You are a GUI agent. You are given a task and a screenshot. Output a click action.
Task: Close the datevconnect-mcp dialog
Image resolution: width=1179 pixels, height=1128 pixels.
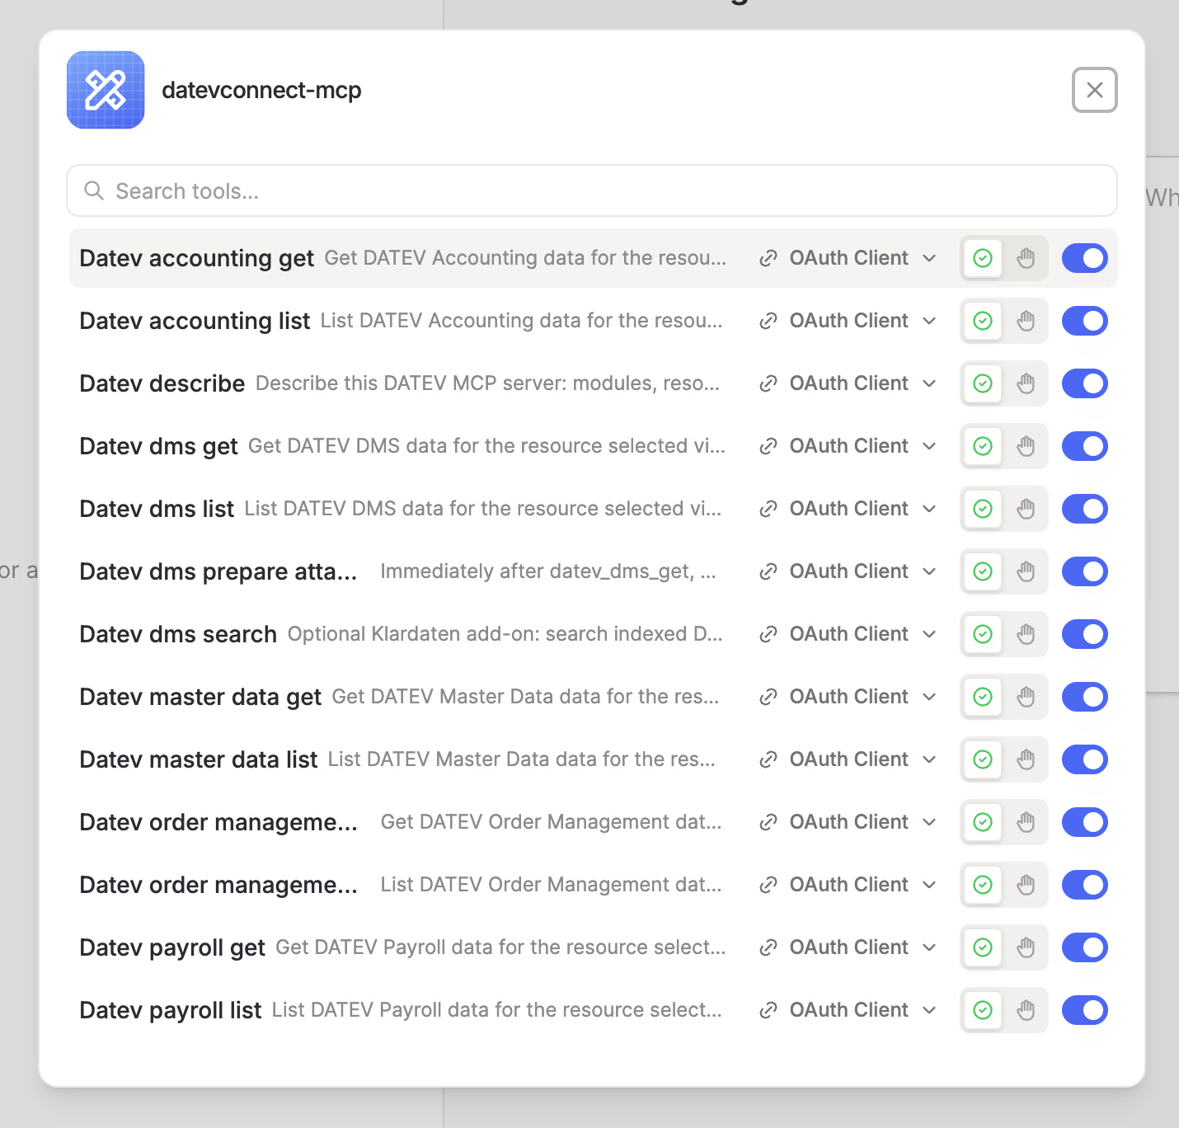pyautogui.click(x=1094, y=90)
